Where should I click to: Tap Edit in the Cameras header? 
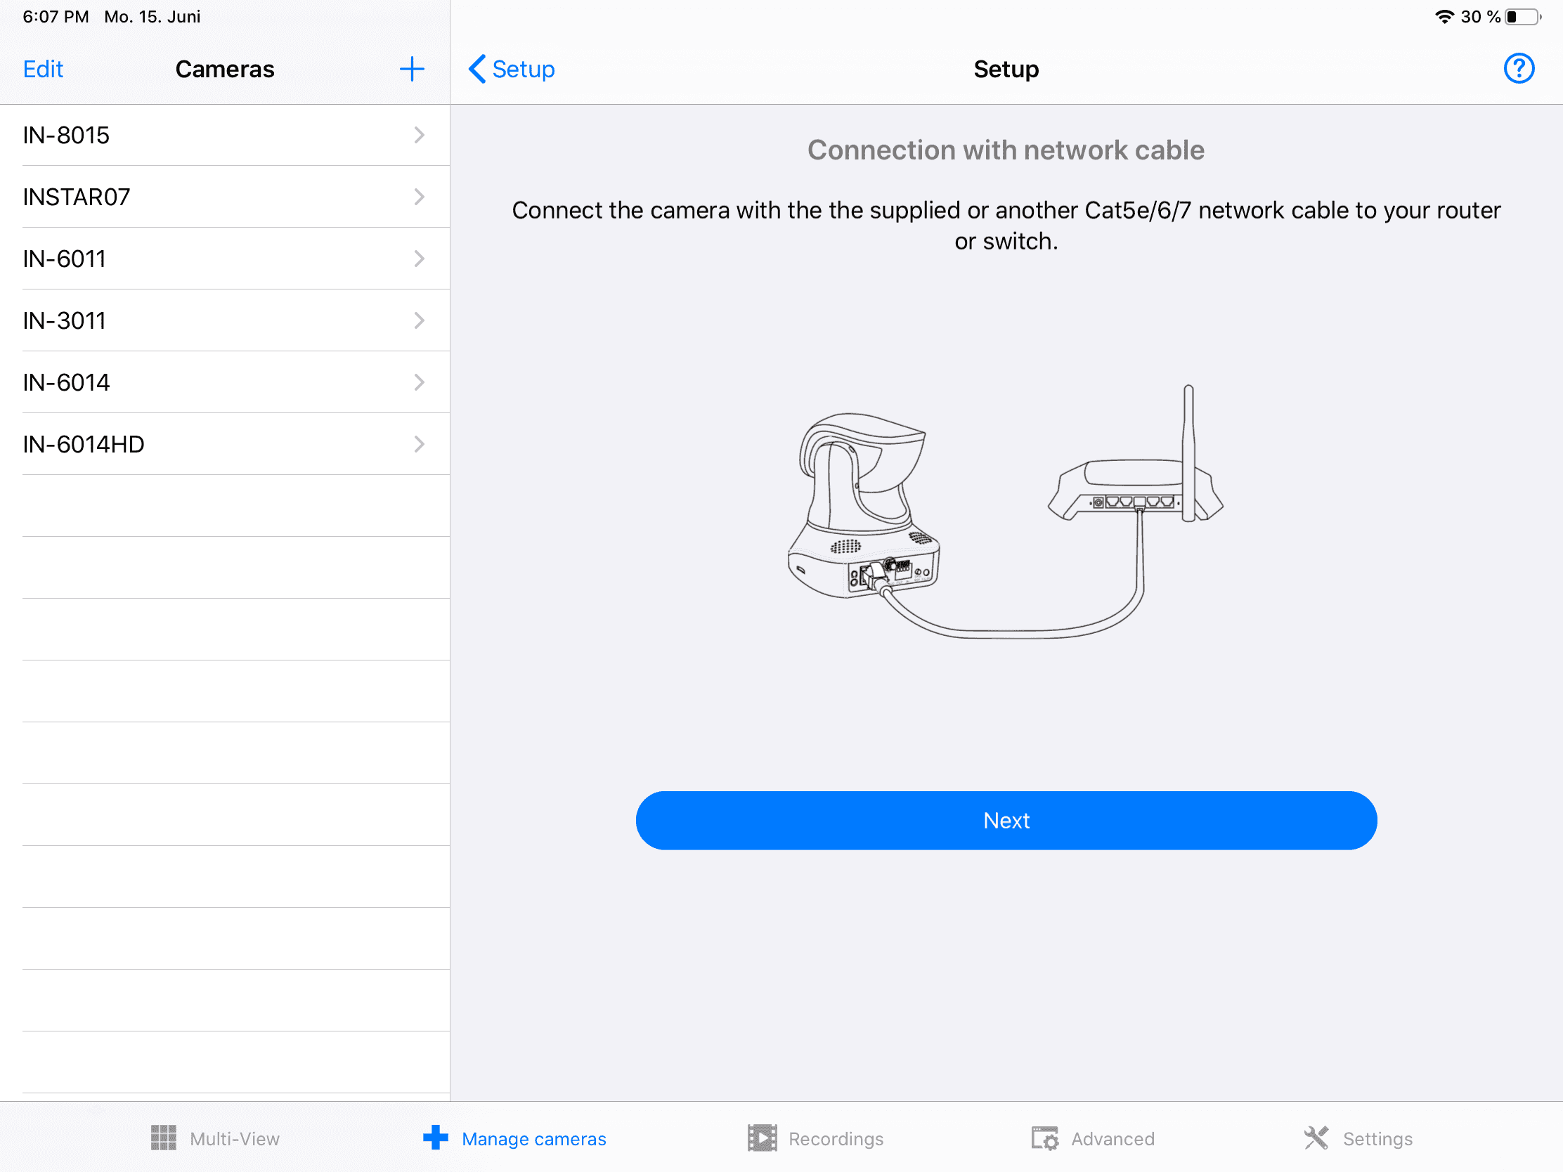(x=43, y=70)
